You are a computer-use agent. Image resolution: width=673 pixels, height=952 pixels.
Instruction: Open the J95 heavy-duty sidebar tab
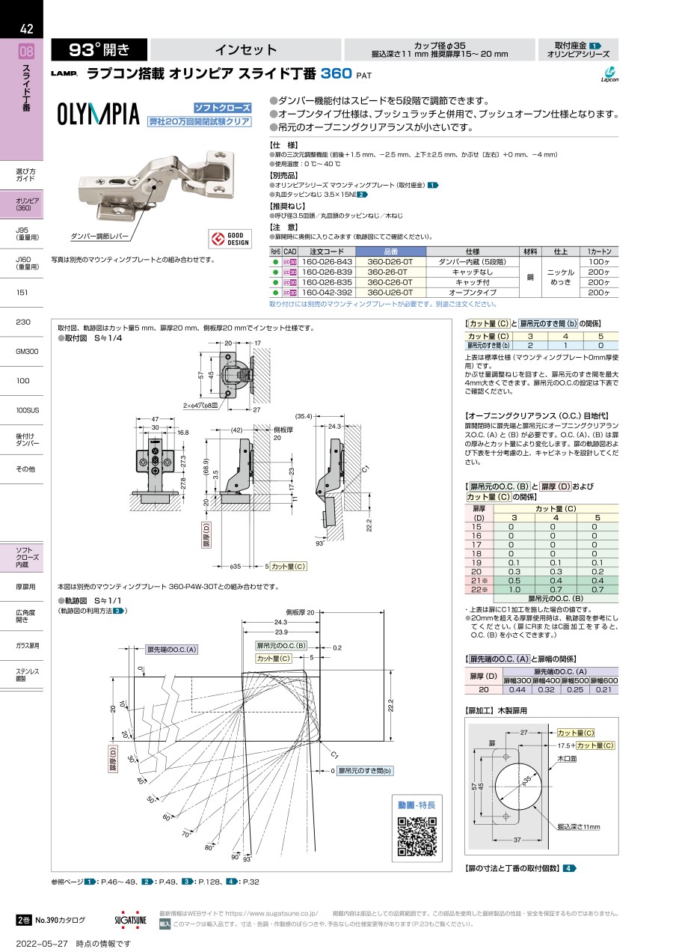(x=22, y=234)
